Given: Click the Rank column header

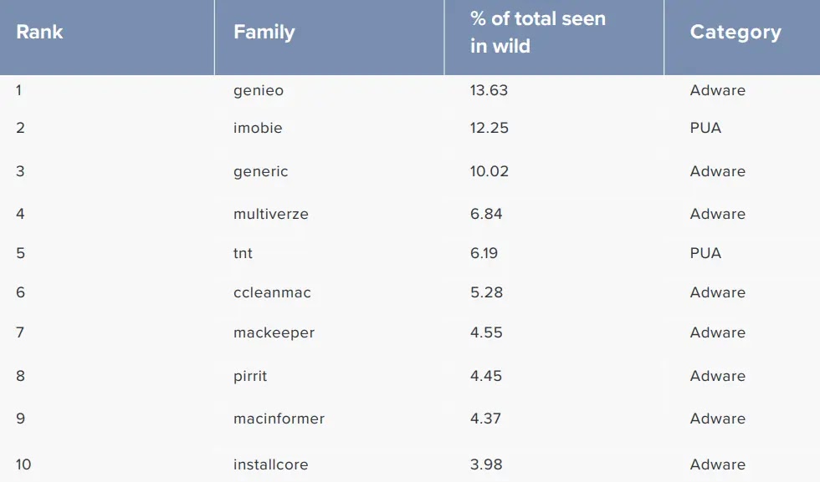Looking at the screenshot, I should pos(39,33).
